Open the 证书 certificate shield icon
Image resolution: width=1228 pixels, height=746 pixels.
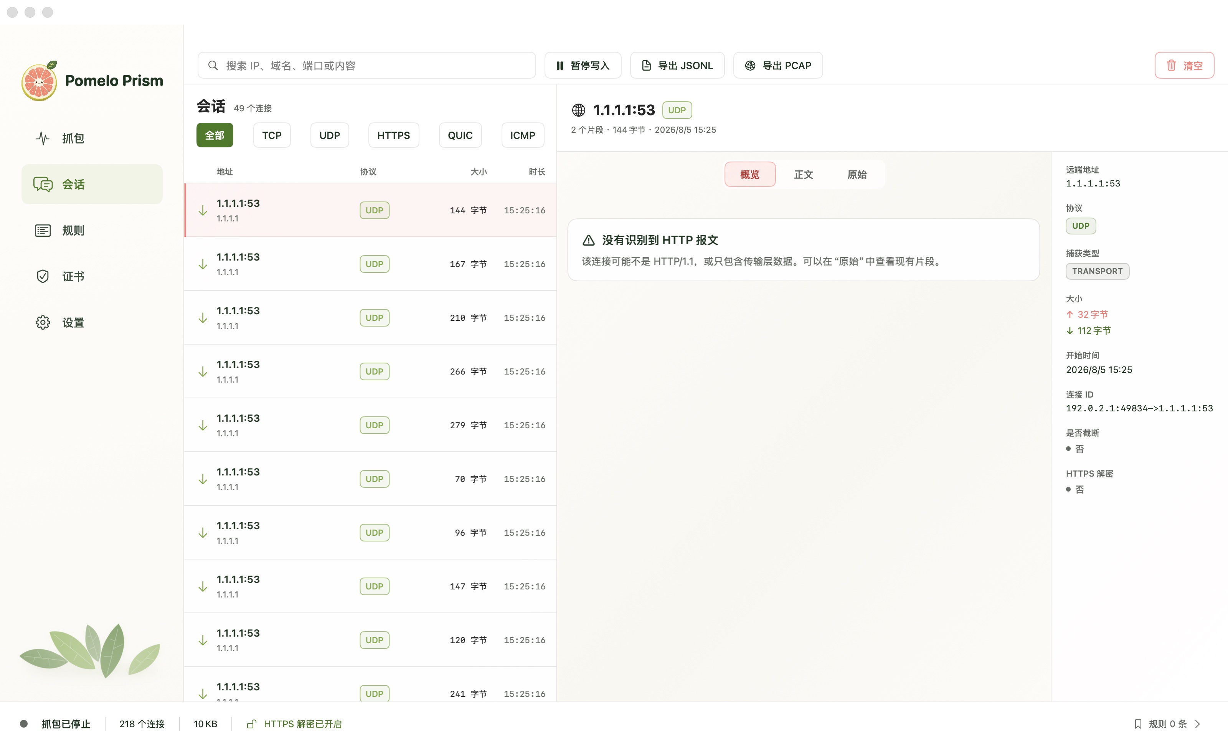[43, 276]
